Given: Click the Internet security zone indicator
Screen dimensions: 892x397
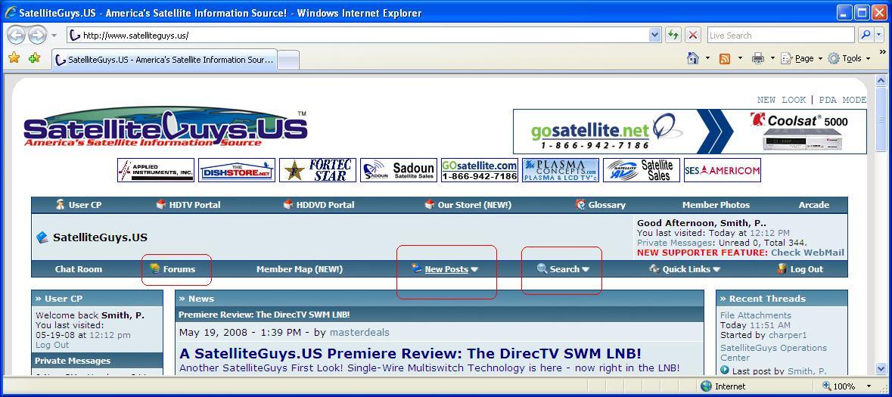Looking at the screenshot, I should pyautogui.click(x=723, y=386).
